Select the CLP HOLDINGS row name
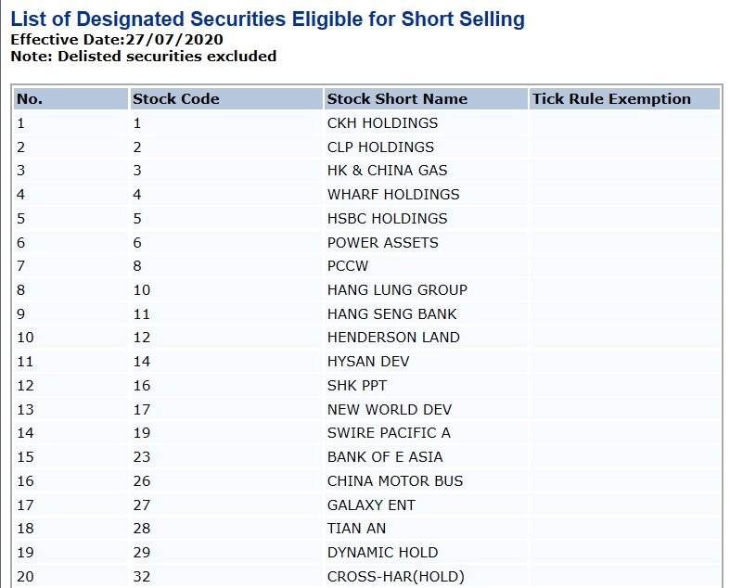Viewport: 730px width, 588px height. tap(380, 147)
